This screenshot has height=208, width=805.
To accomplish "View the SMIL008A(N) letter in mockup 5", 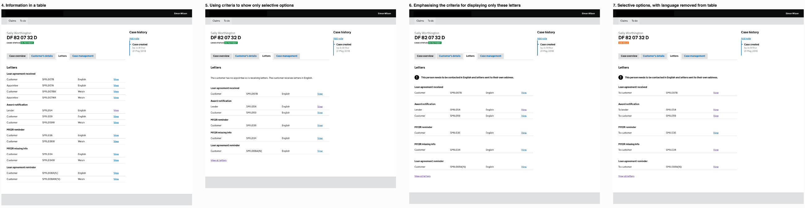I will [x=320, y=151].
